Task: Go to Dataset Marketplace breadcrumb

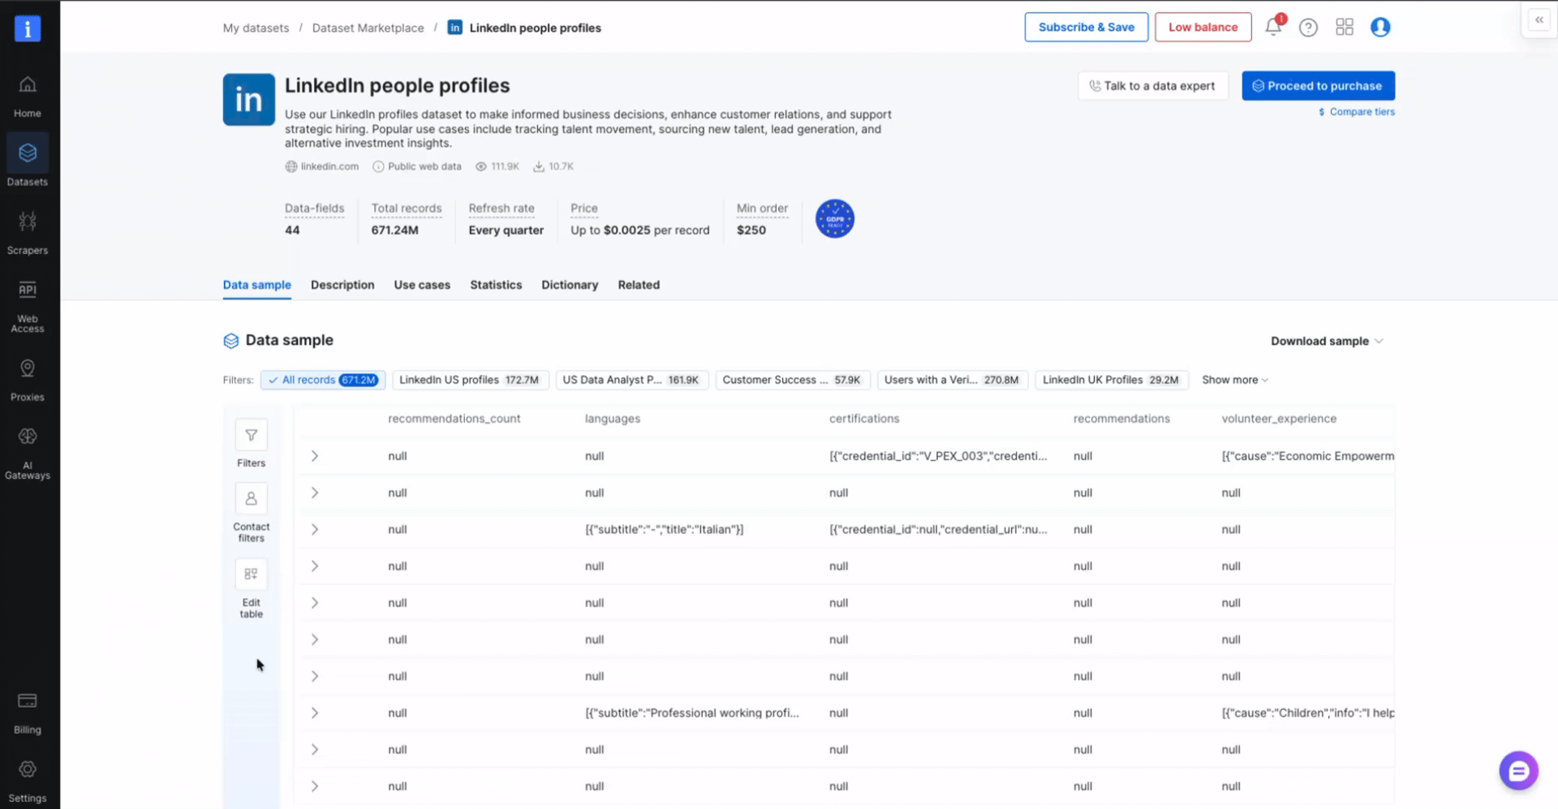Action: coord(368,28)
